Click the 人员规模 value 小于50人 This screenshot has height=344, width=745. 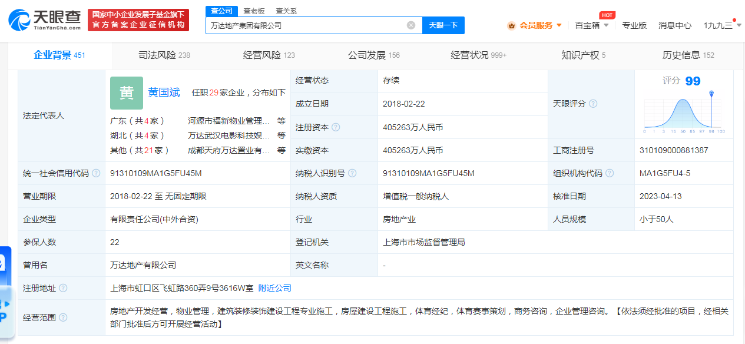[656, 219]
